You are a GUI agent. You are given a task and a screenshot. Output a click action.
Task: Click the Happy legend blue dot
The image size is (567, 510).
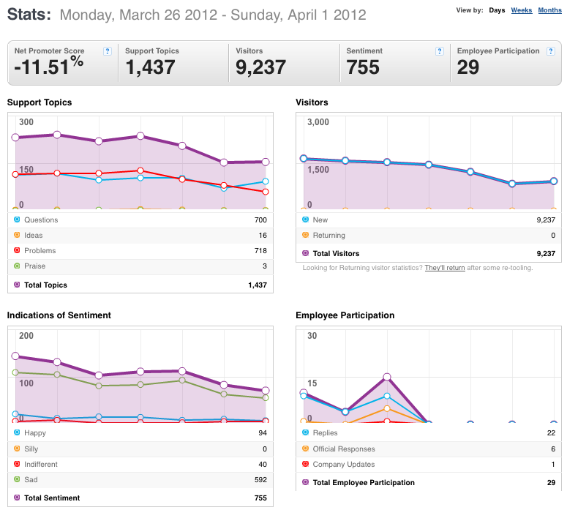tap(17, 432)
